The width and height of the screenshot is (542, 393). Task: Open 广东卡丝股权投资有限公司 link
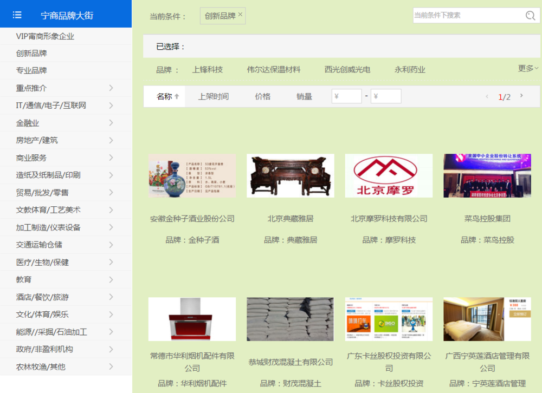tap(389, 362)
